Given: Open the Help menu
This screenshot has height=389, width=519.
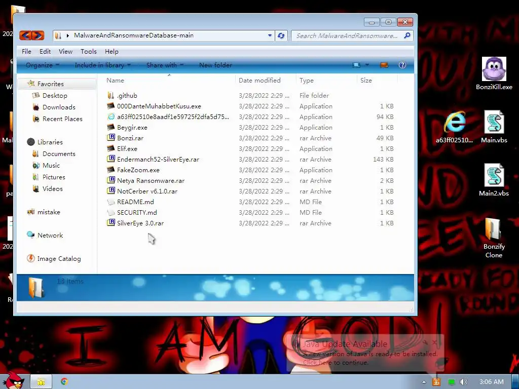Looking at the screenshot, I should [112, 52].
